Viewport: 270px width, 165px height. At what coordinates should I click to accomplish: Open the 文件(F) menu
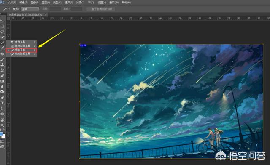(12, 3)
